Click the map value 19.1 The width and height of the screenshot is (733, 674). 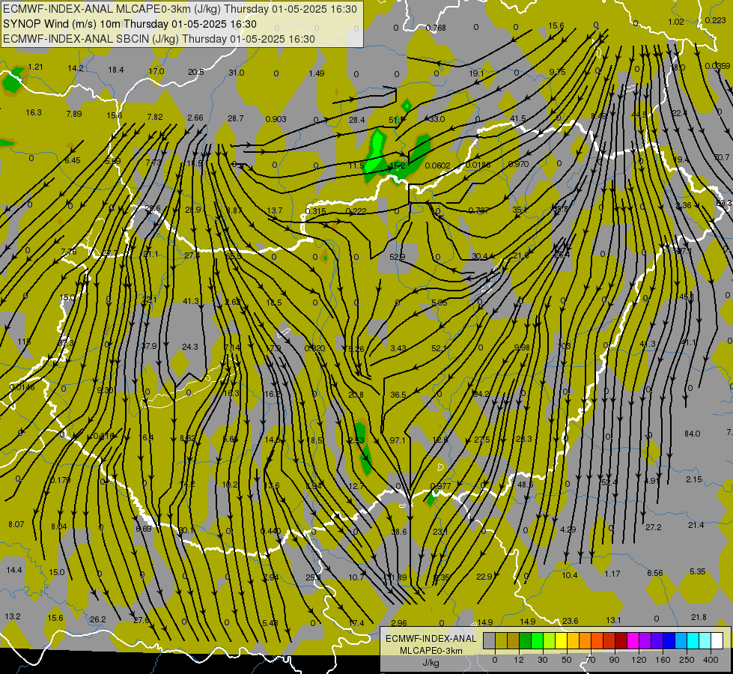coord(476,73)
